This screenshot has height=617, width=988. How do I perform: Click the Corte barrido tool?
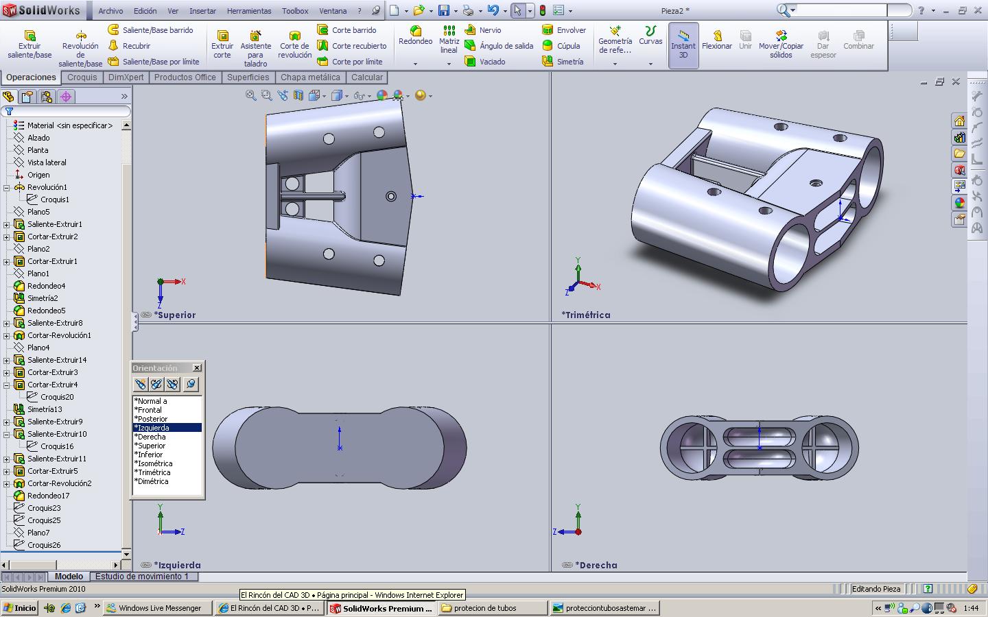pyautogui.click(x=346, y=30)
